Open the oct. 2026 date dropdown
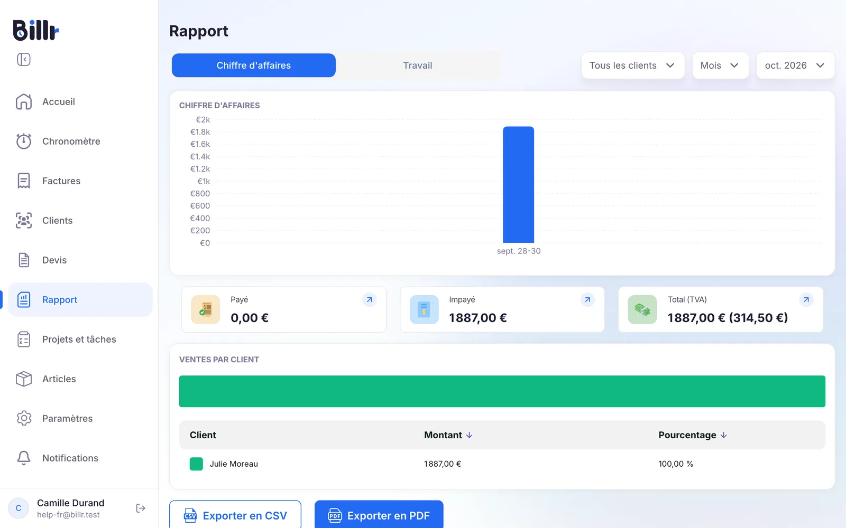 coord(795,65)
